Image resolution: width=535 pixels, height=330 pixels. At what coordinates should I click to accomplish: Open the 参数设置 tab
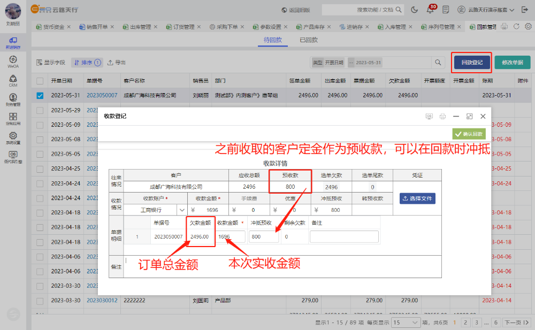point(267,27)
